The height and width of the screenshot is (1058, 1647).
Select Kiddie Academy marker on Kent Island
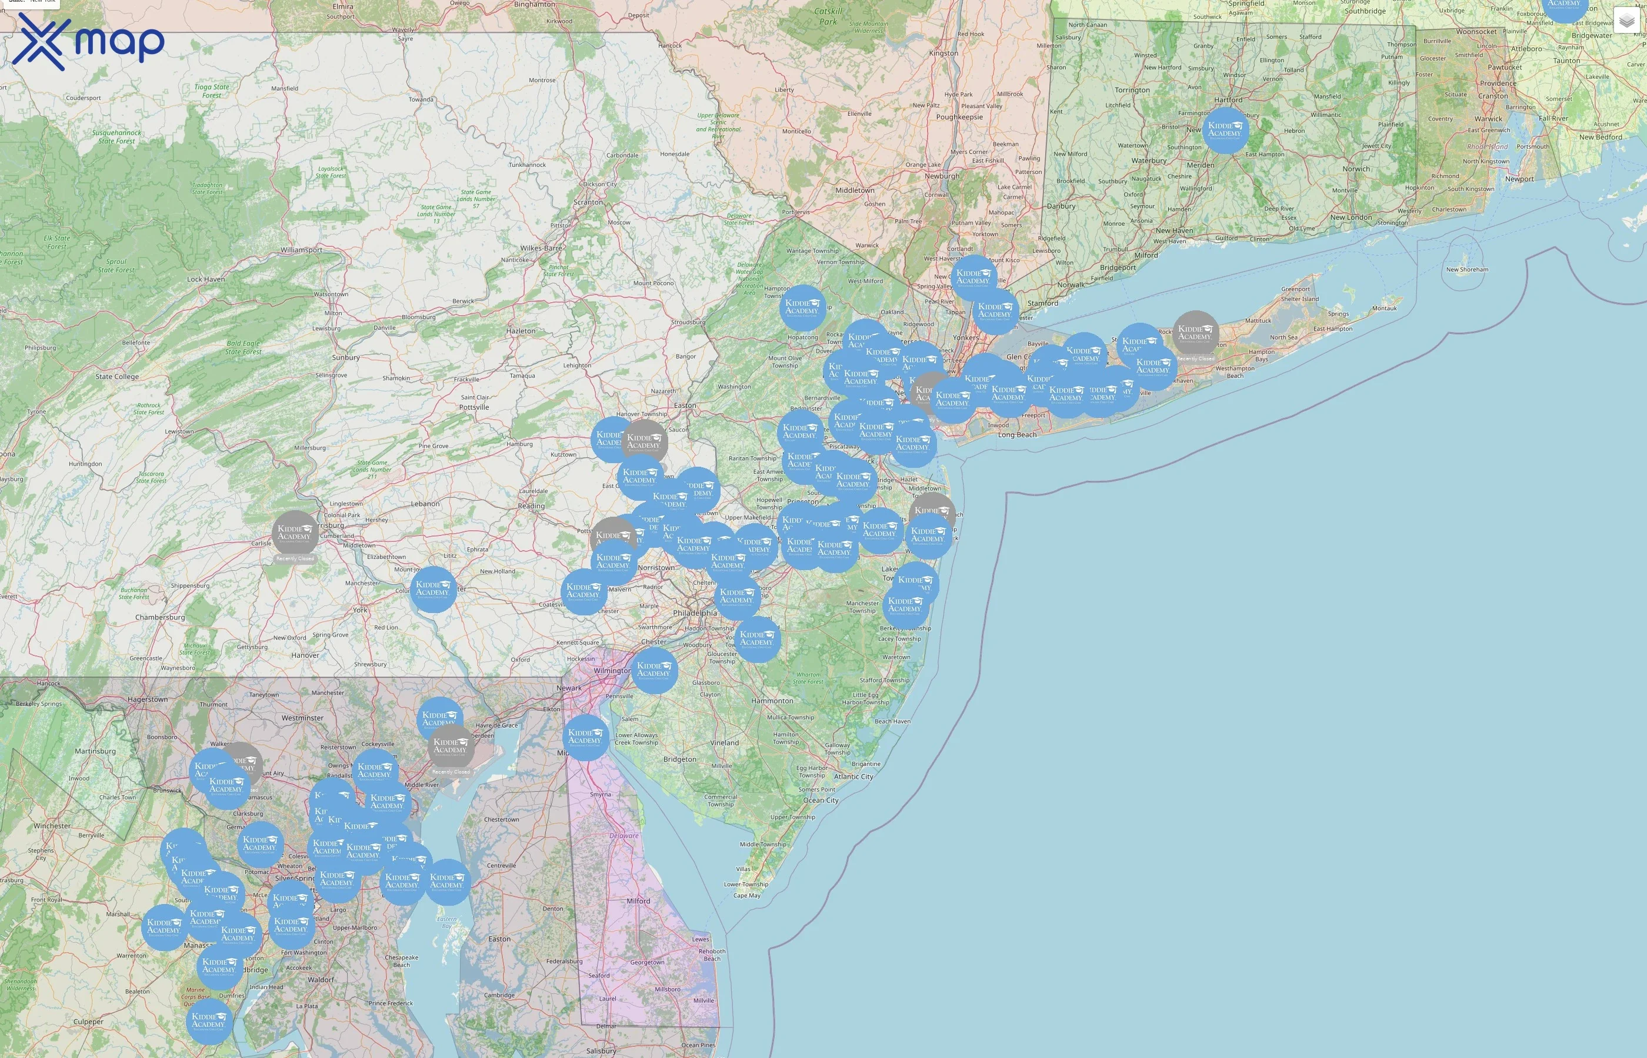pyautogui.click(x=448, y=882)
